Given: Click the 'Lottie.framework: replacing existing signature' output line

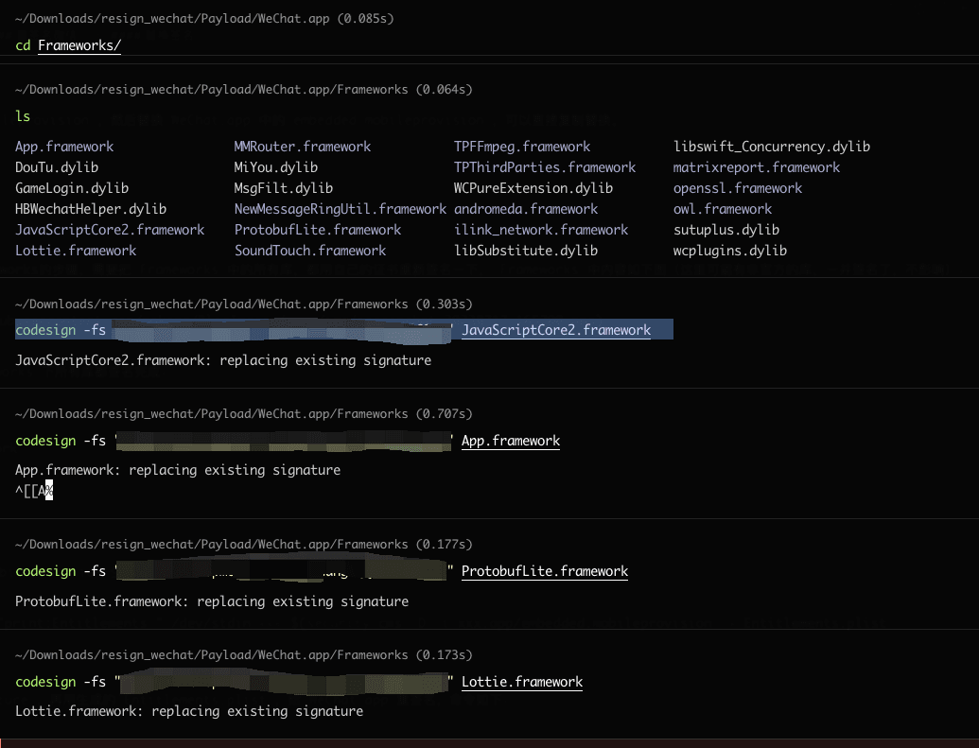Looking at the screenshot, I should click(x=189, y=711).
